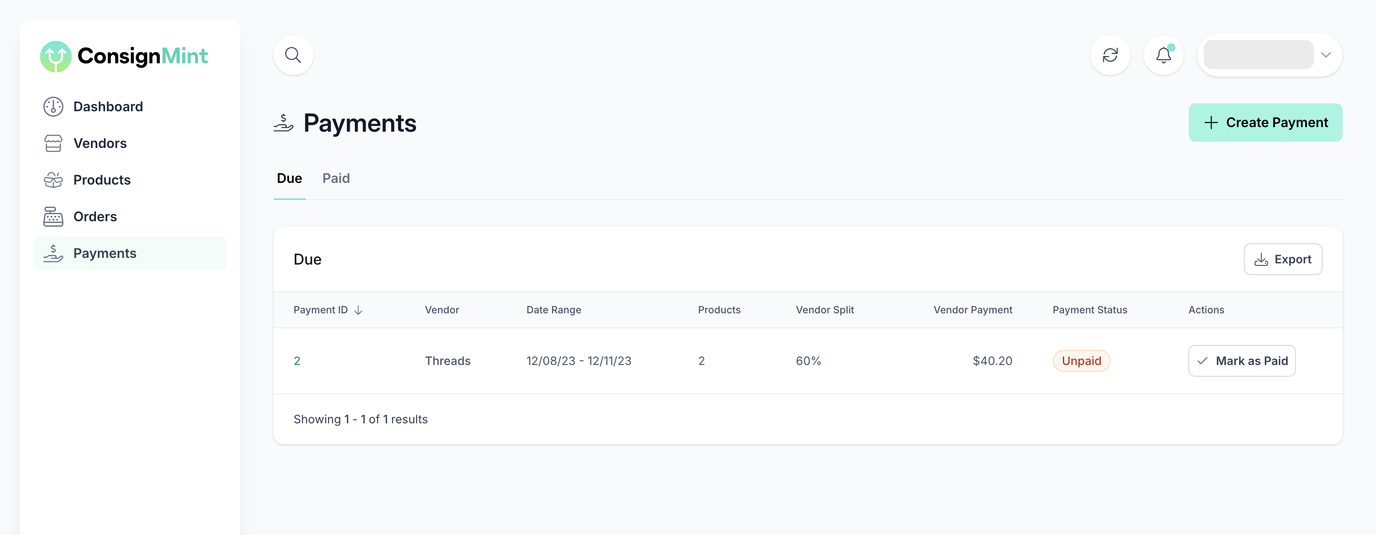This screenshot has width=1376, height=535.
Task: Go to Orders in sidebar
Action: [x=95, y=217]
